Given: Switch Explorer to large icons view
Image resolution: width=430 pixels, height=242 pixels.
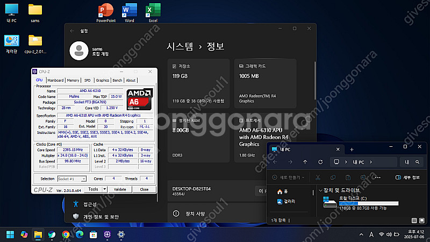Looking at the screenshot, I should (422, 220).
